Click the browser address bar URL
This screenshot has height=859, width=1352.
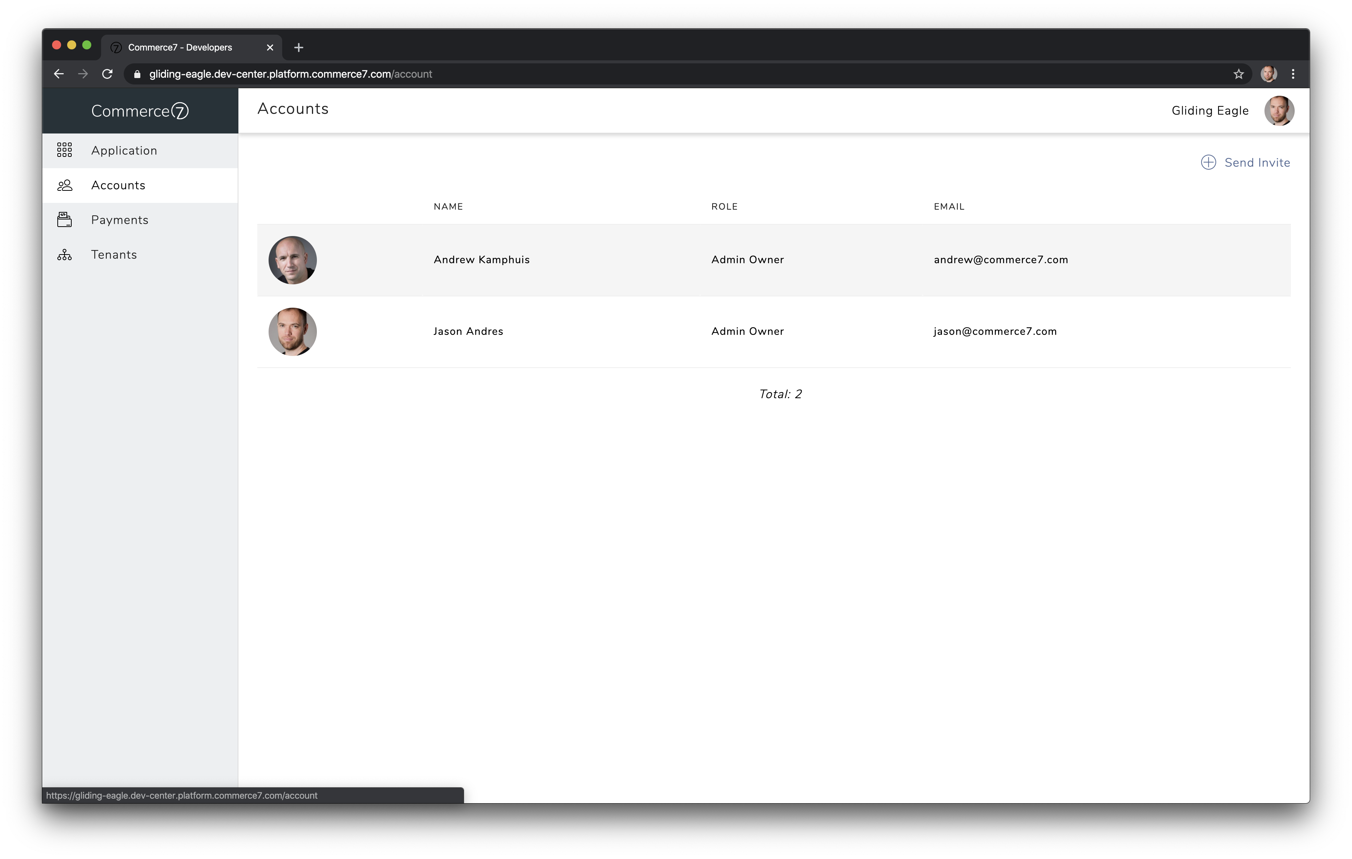click(290, 74)
